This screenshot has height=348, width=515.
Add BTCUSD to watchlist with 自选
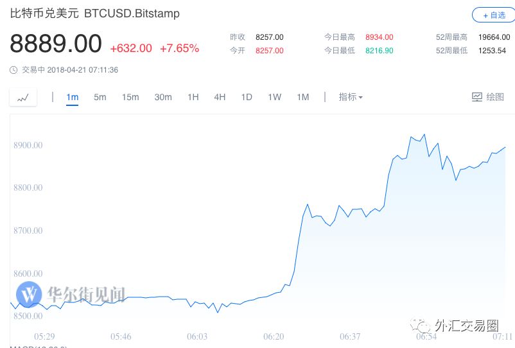(494, 15)
